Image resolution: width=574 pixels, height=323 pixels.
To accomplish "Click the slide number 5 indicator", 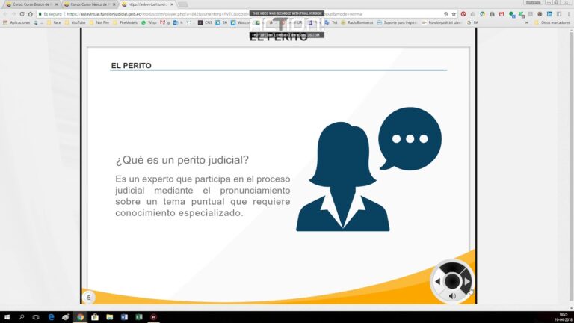I will tap(89, 298).
